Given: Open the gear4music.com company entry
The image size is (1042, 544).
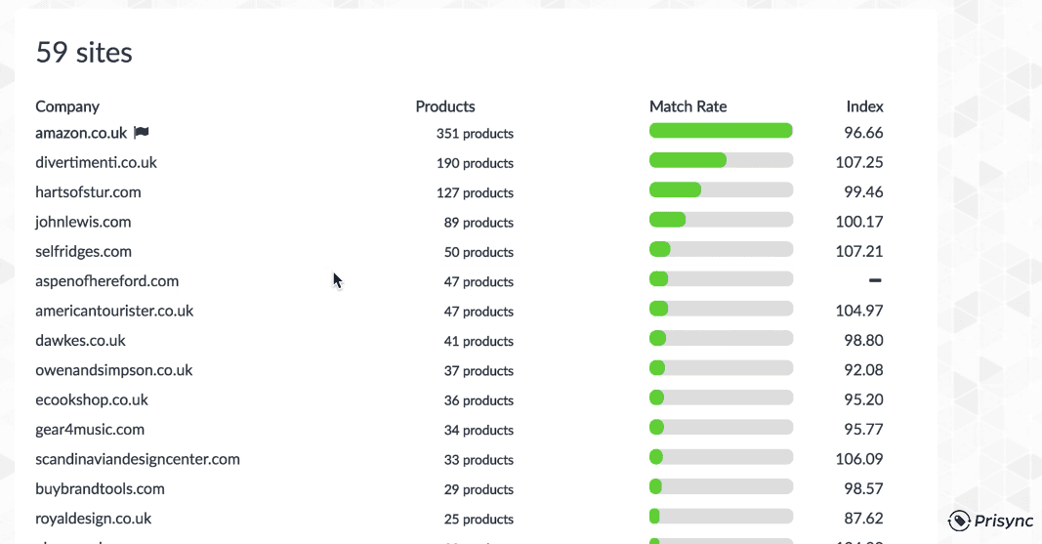Looking at the screenshot, I should point(90,430).
